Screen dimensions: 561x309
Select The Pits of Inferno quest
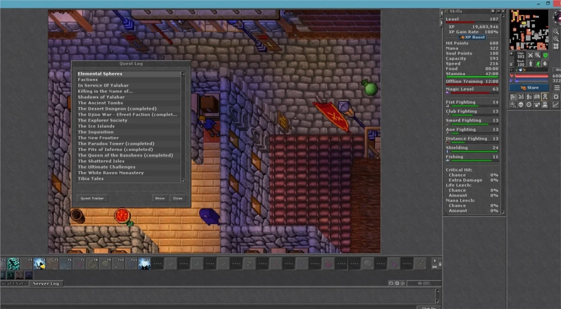point(129,149)
